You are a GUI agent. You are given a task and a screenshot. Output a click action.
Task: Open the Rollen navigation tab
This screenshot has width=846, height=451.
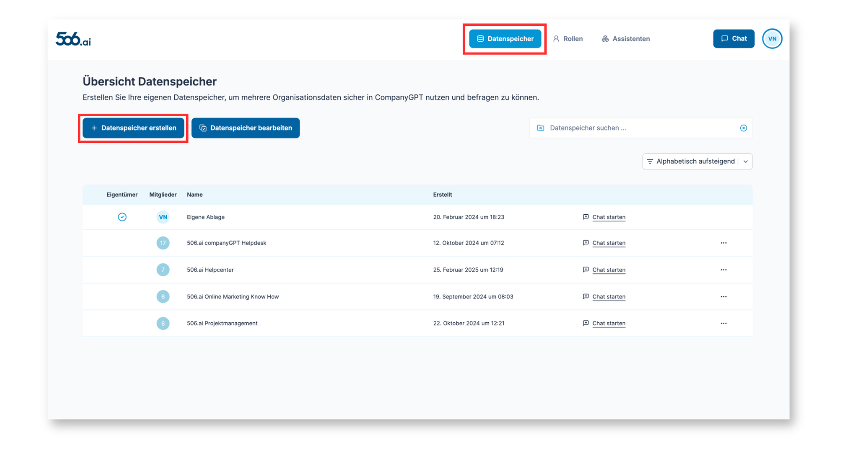[568, 39]
